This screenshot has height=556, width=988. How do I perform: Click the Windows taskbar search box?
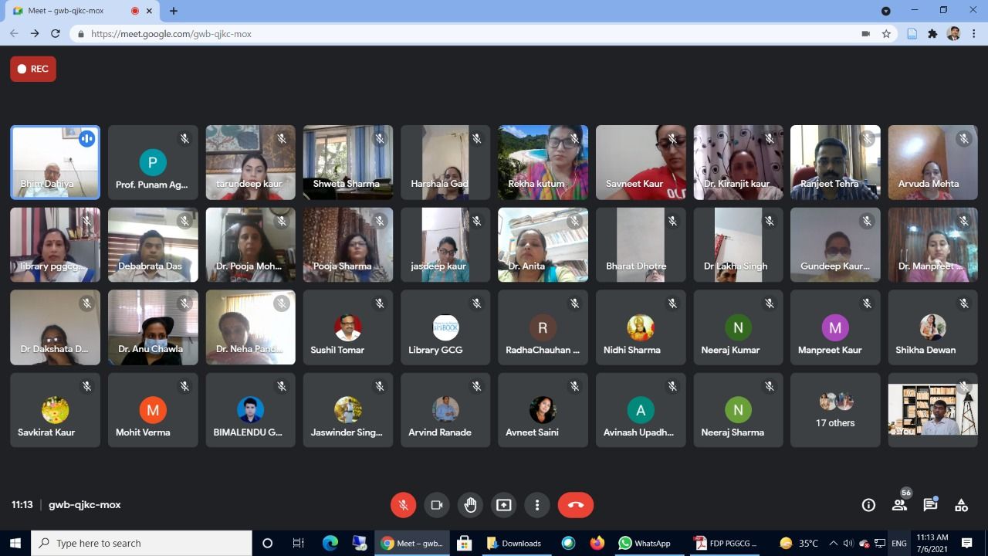pos(141,543)
